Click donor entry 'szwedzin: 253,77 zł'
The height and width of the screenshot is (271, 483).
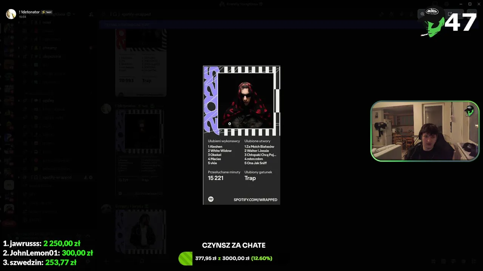(40, 262)
